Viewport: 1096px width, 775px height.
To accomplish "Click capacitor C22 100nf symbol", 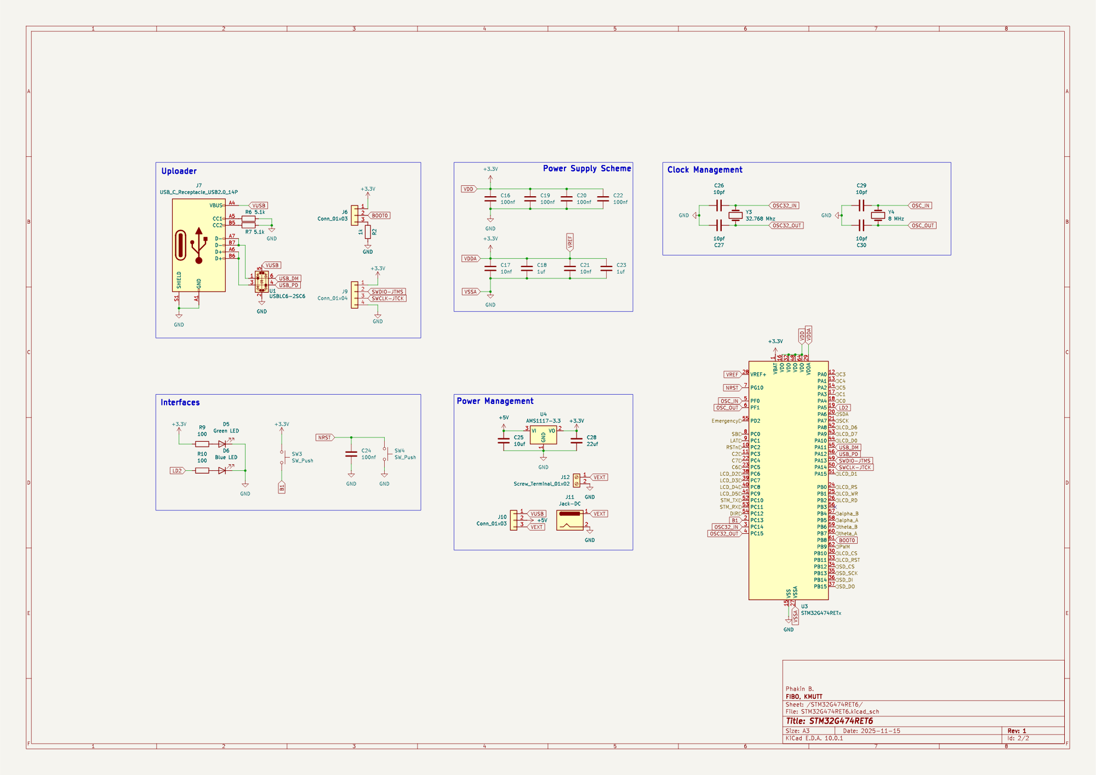I will tap(603, 199).
